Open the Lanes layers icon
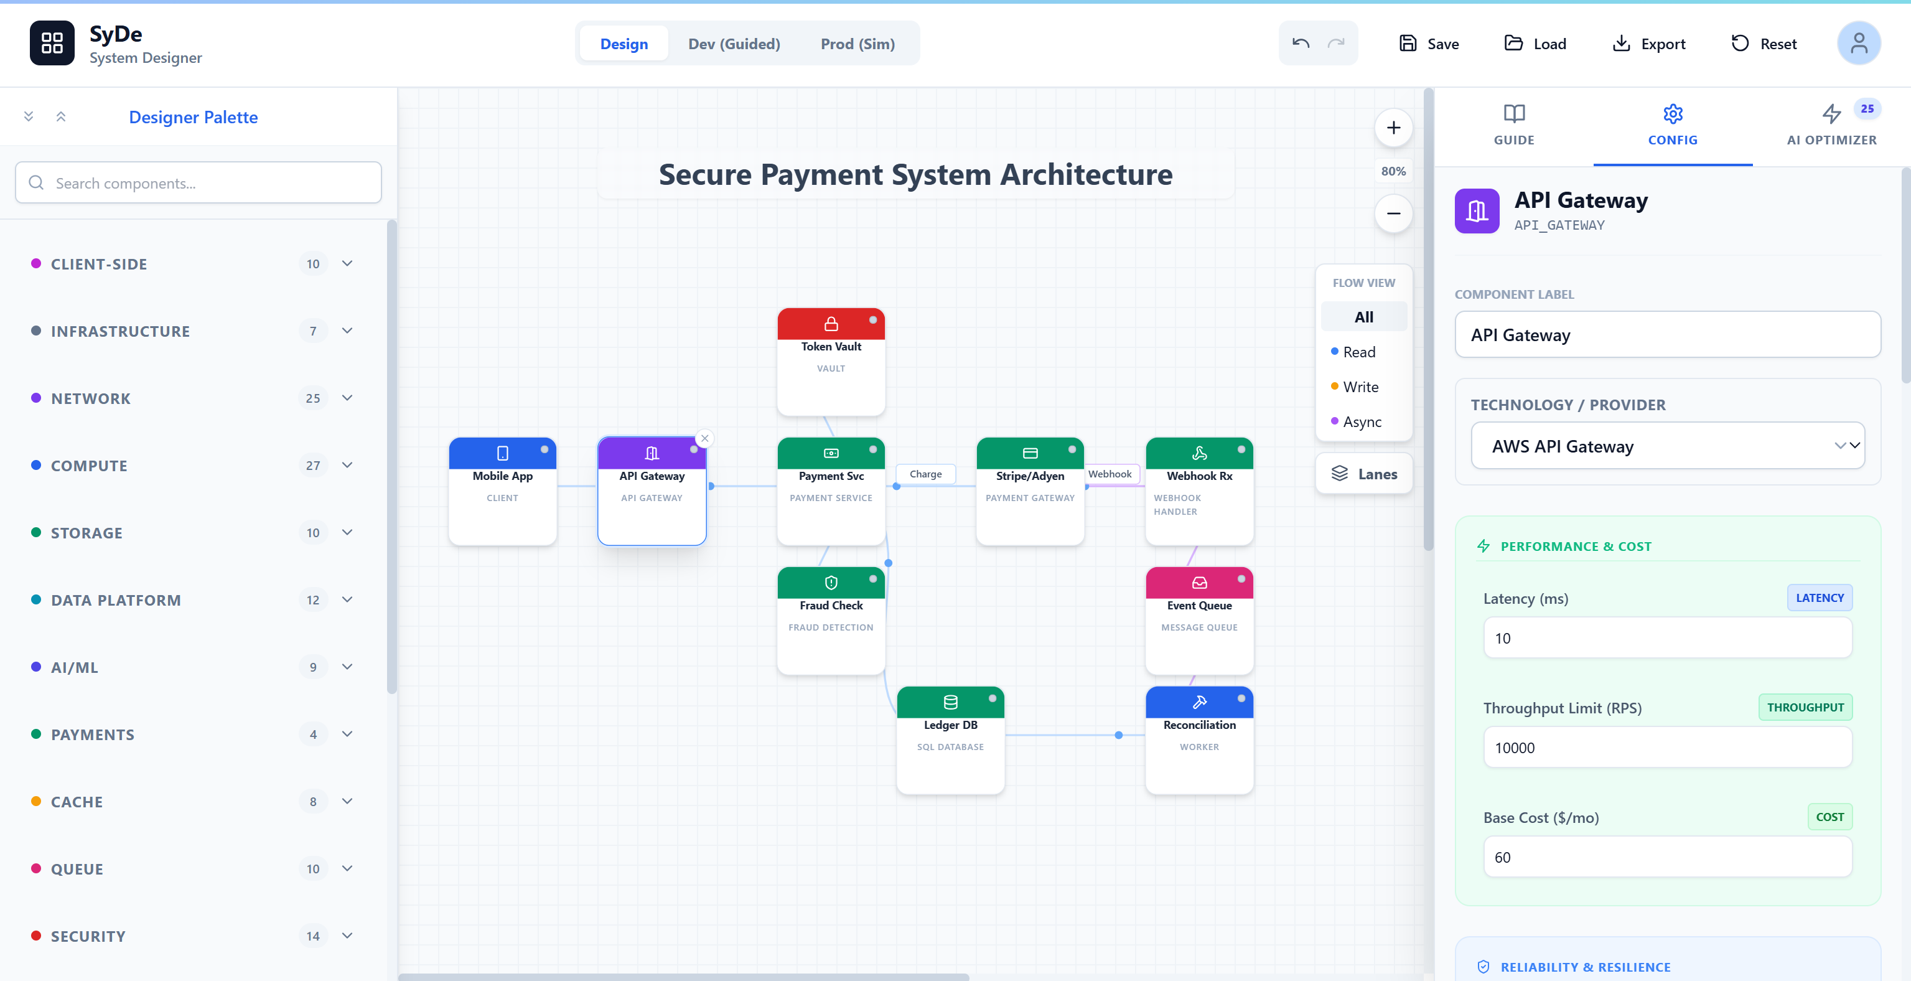The height and width of the screenshot is (981, 1911). (x=1340, y=474)
